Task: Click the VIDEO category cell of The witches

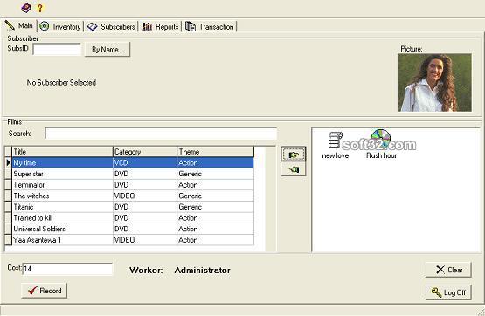Action: pos(145,196)
